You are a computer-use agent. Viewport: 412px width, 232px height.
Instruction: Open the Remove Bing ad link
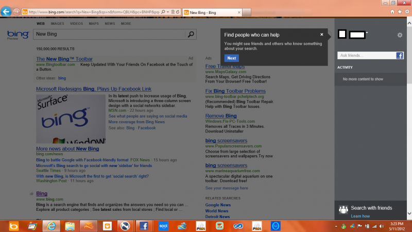click(x=221, y=115)
